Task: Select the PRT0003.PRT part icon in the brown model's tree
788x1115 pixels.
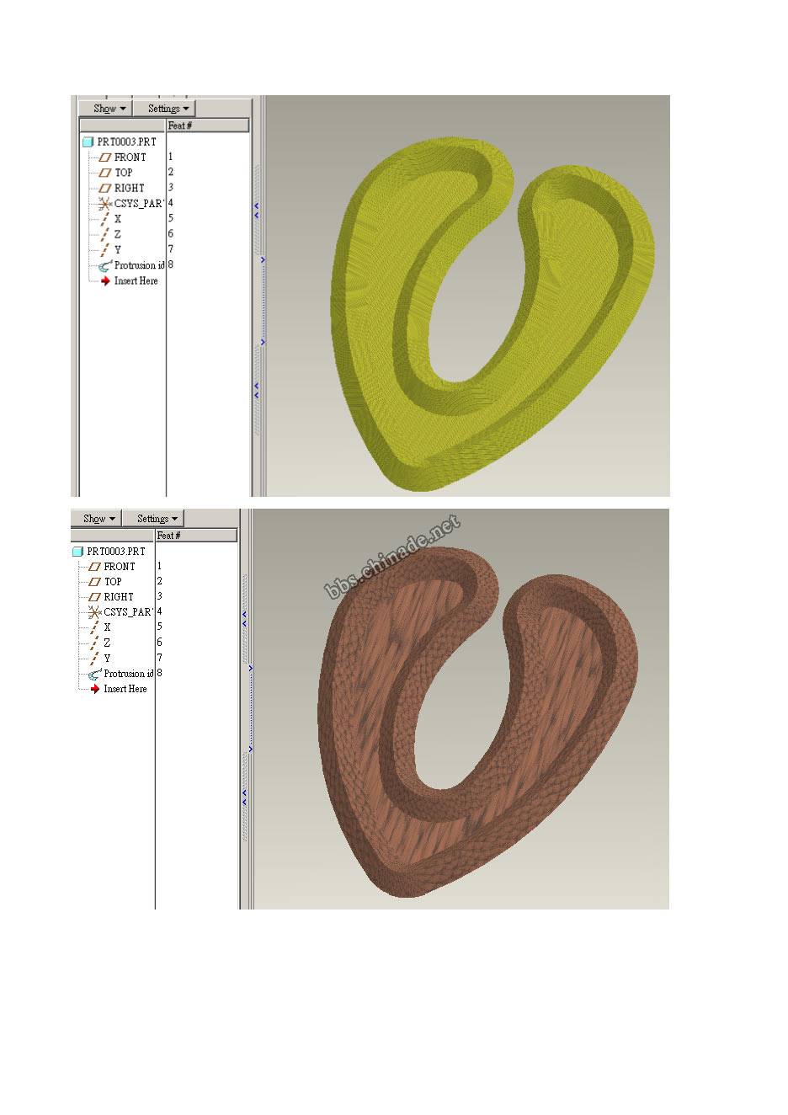Action: [77, 552]
